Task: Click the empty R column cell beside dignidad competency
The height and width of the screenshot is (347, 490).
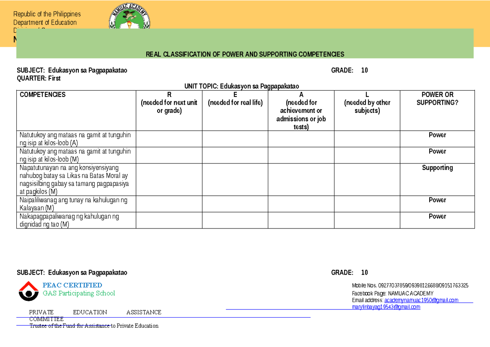Action: point(169,220)
